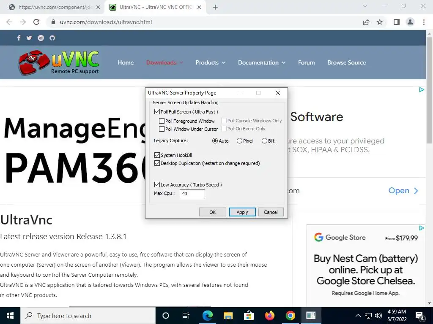433x324 pixels.
Task: Open Microsoft Edge from the taskbar
Action: (x=207, y=316)
